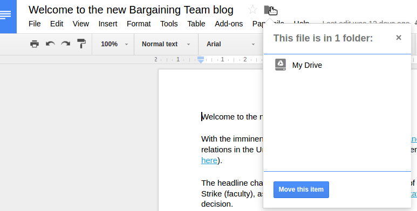Click the document title to rename it

click(x=131, y=10)
